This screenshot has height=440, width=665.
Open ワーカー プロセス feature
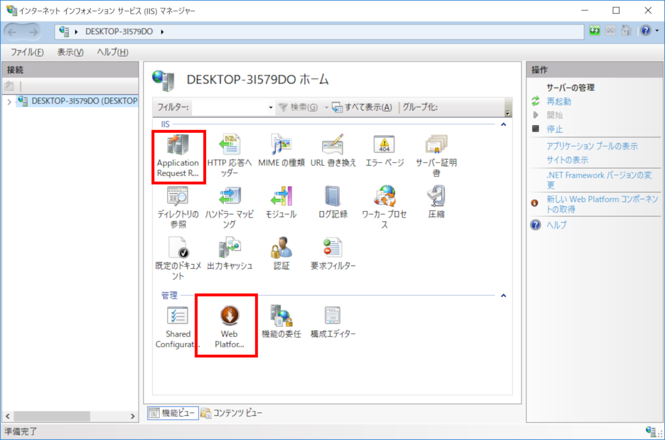click(x=385, y=208)
